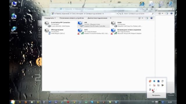
Task: Click Сеть и Интернет breadcrumb
Action: coord(78,14)
